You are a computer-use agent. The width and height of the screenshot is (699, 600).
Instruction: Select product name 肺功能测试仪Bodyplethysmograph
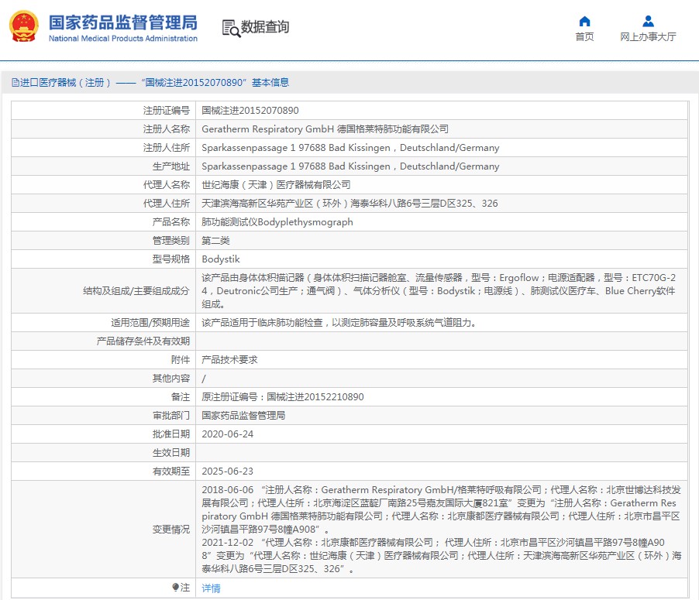tap(277, 222)
